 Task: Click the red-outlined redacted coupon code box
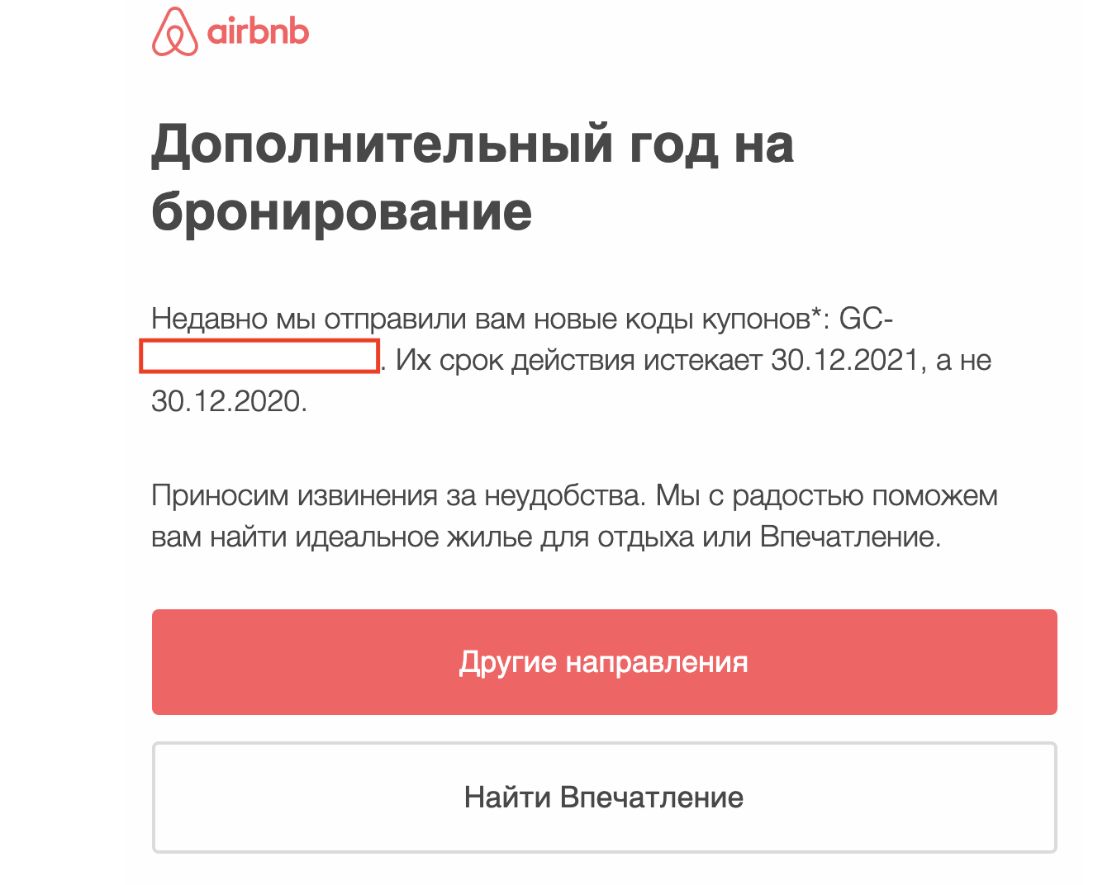(259, 357)
